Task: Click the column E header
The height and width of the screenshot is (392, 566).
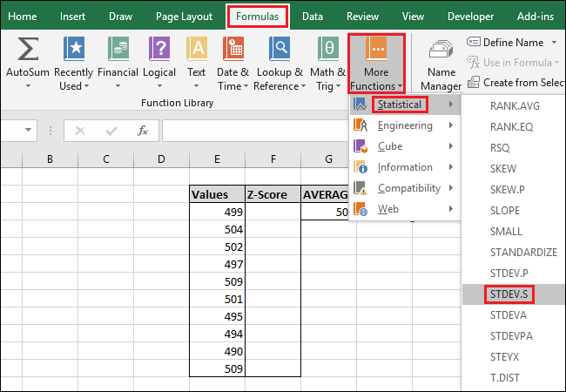Action: tap(217, 159)
